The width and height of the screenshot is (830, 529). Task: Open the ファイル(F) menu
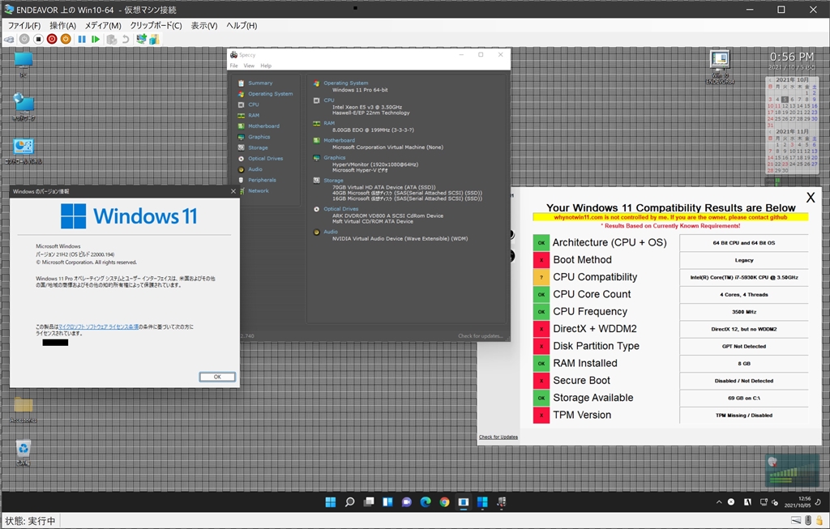click(24, 25)
